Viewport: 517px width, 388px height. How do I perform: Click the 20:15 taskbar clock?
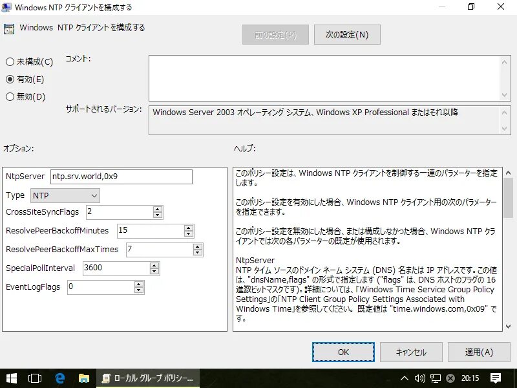click(x=470, y=378)
